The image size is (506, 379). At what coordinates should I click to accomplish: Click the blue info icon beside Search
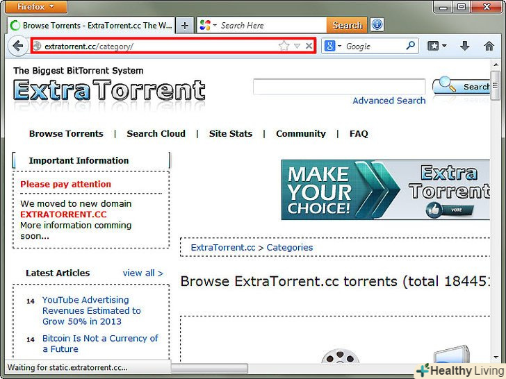click(377, 25)
